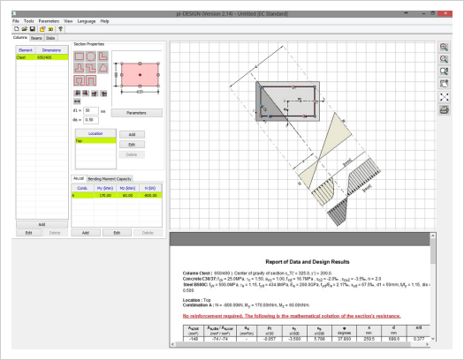
Task: Click the d1 input field
Action: tap(91, 110)
